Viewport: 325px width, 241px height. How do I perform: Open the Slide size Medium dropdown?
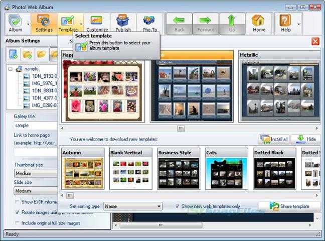36,191
